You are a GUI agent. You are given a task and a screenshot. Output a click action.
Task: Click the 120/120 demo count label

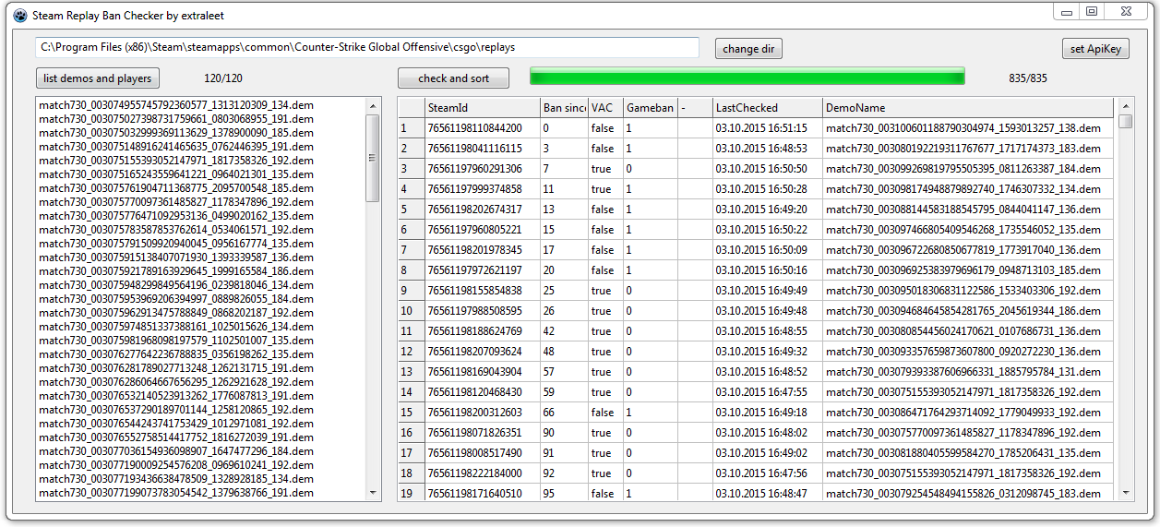(223, 78)
